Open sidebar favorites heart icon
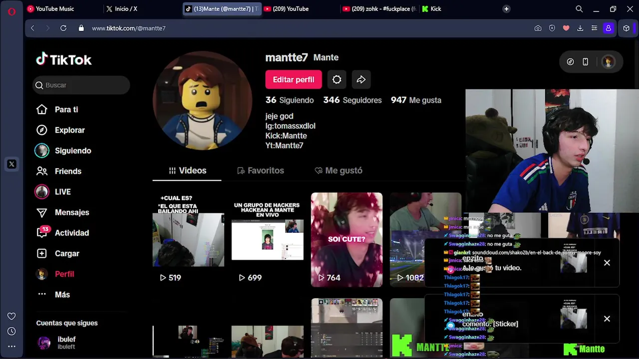Screen dimensions: 639x359 pyautogui.click(x=11, y=316)
